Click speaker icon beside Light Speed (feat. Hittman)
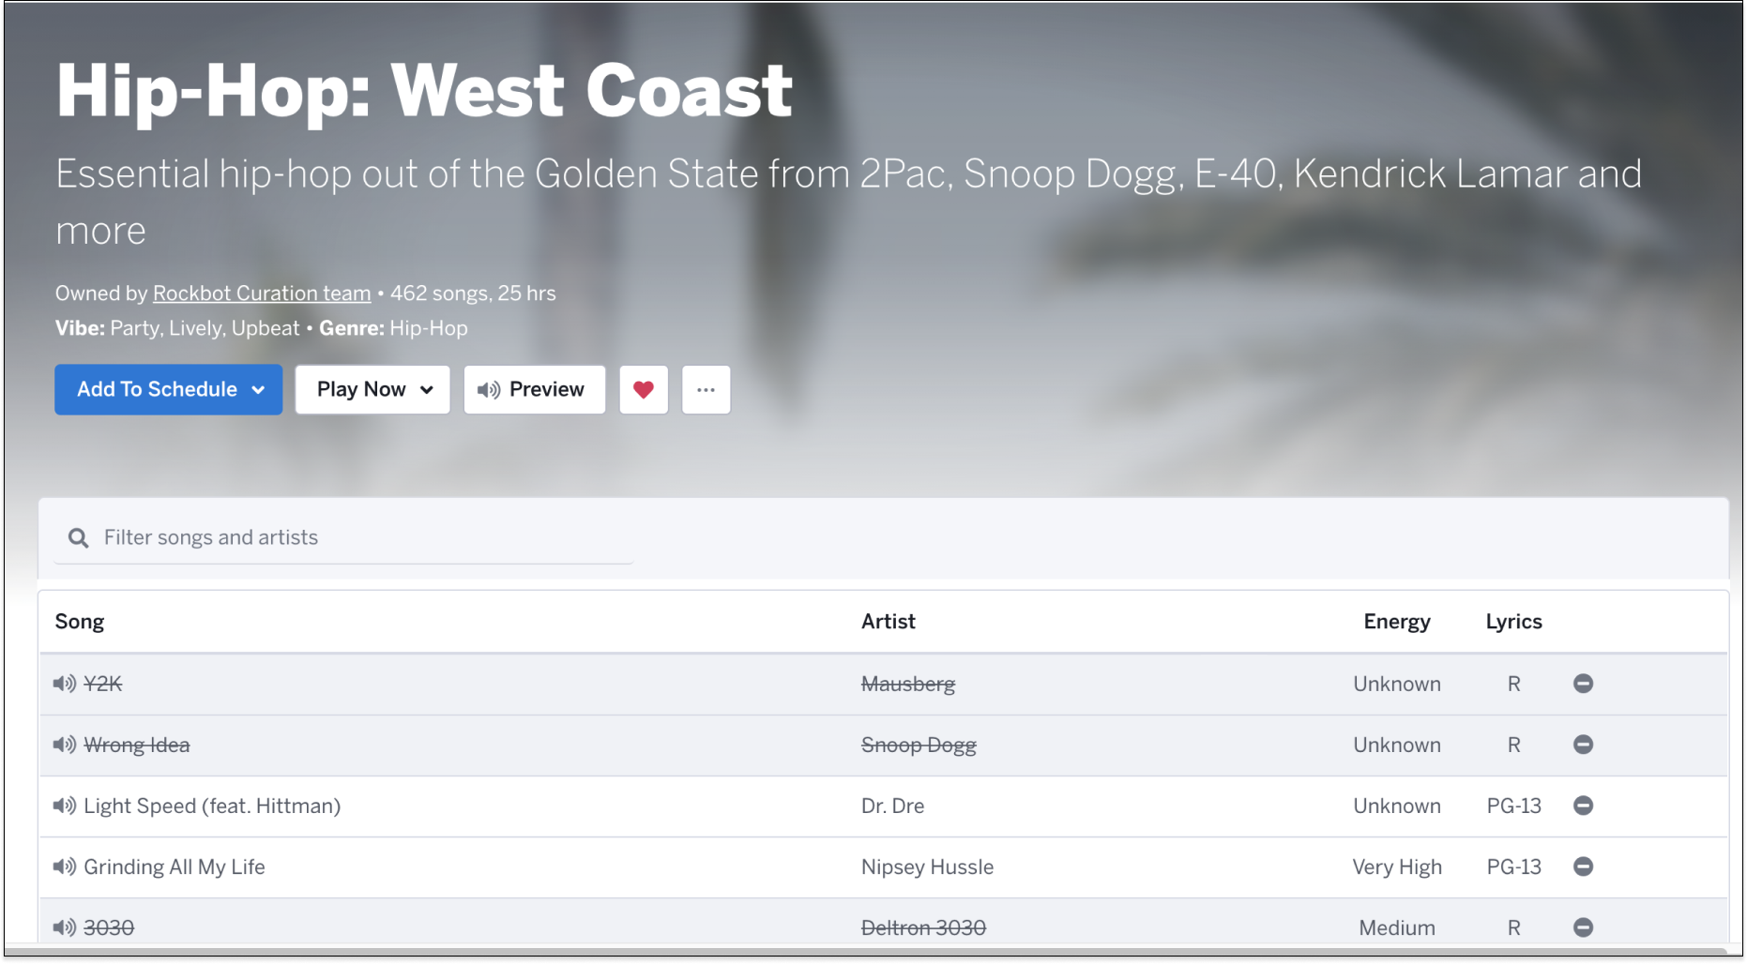Image resolution: width=1747 pixels, height=964 pixels. click(x=65, y=806)
